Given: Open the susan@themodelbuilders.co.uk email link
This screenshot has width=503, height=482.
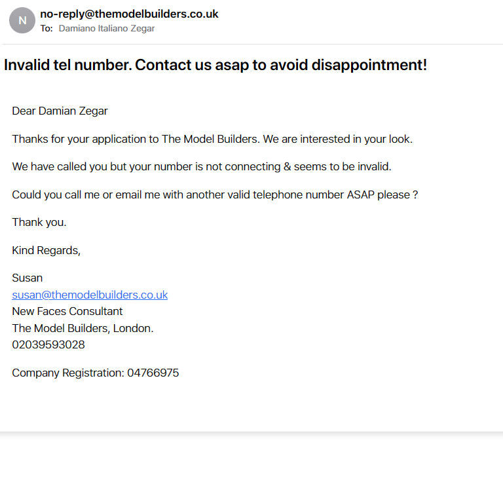Looking at the screenshot, I should pyautogui.click(x=90, y=295).
